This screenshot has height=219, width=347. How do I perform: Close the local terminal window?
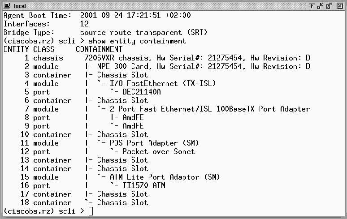click(341, 6)
